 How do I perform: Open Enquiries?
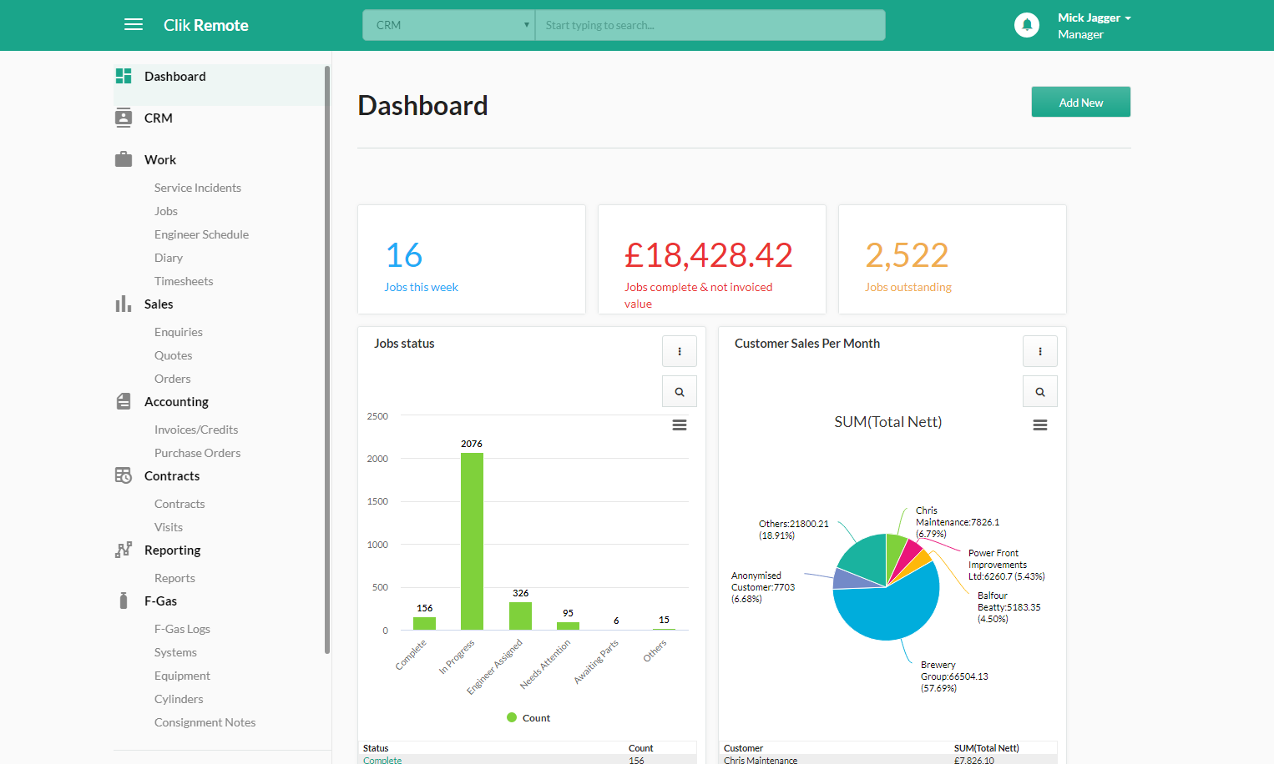(179, 332)
